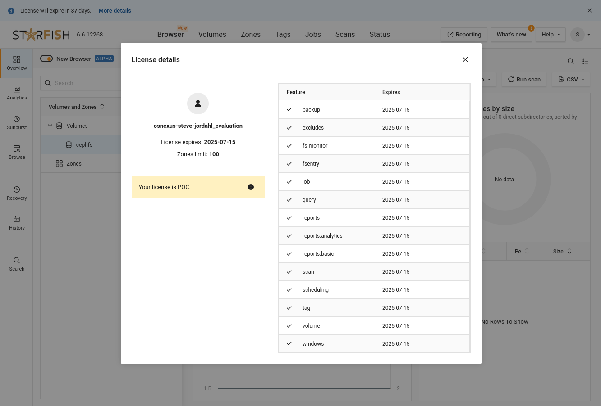Close the License details dialog
This screenshot has width=601, height=406.
465,60
